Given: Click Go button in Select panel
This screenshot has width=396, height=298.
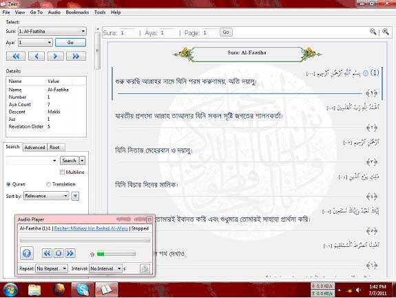Looking at the screenshot, I should point(70,42).
